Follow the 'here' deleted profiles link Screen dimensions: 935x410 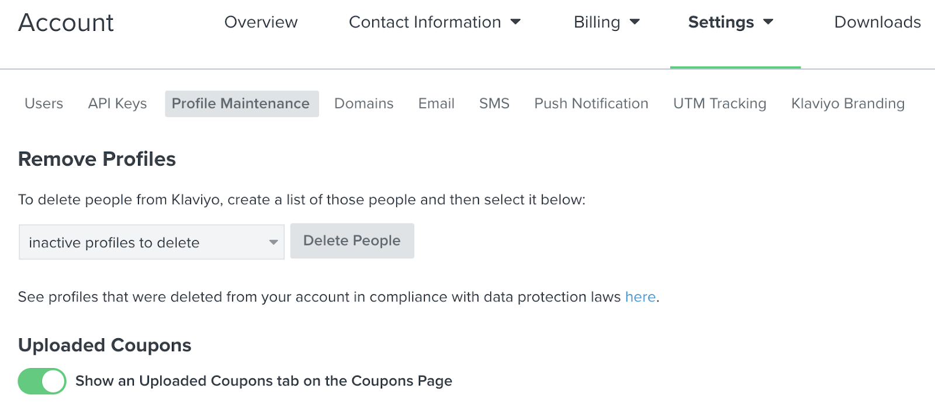point(640,297)
